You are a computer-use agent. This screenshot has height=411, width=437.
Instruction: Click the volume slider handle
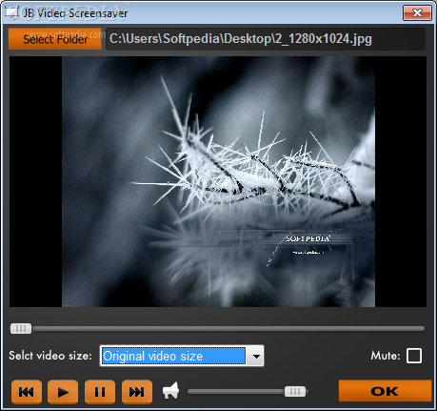(x=295, y=391)
